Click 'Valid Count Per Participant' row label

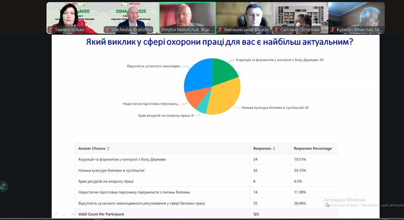click(x=101, y=214)
